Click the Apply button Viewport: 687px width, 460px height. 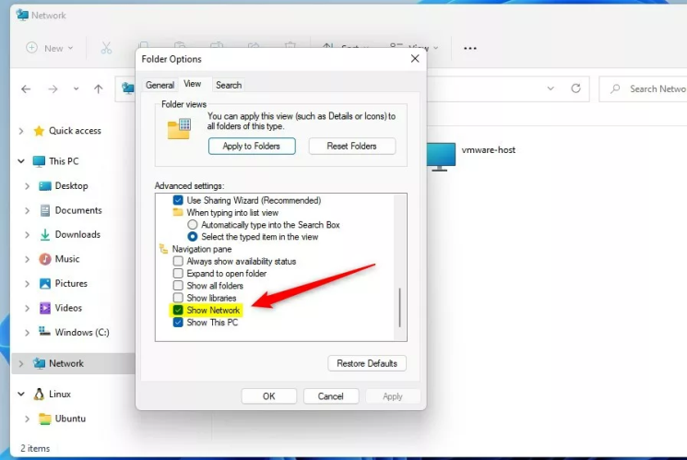pos(393,396)
